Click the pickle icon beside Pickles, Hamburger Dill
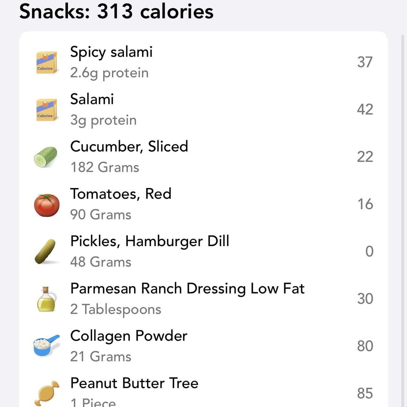Screen dimensions: 407x407 pos(46,251)
